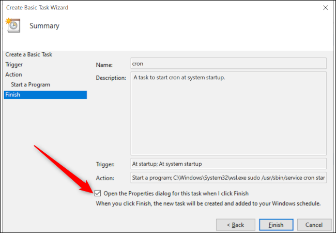
Task: Cancel the task wizard
Action: (314, 225)
